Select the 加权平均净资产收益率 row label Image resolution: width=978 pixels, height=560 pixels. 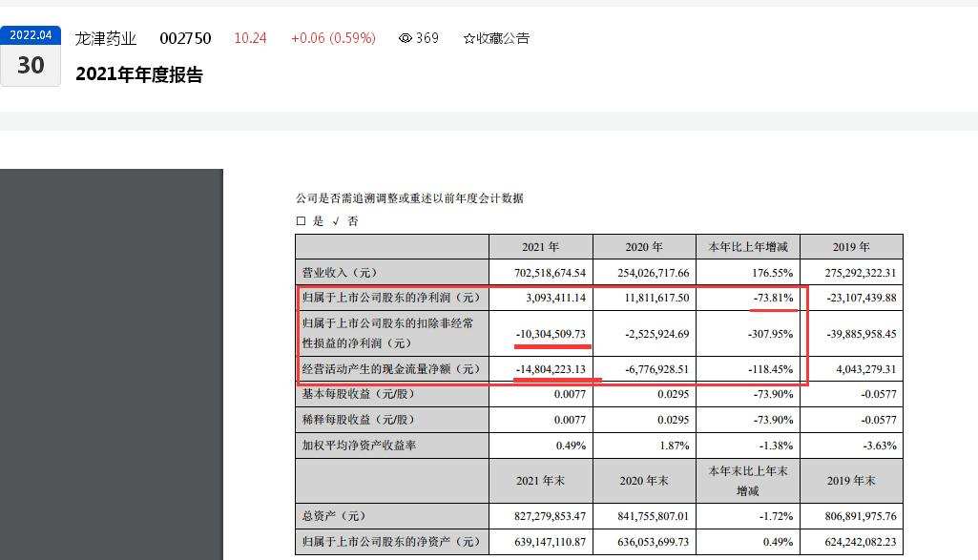click(359, 446)
